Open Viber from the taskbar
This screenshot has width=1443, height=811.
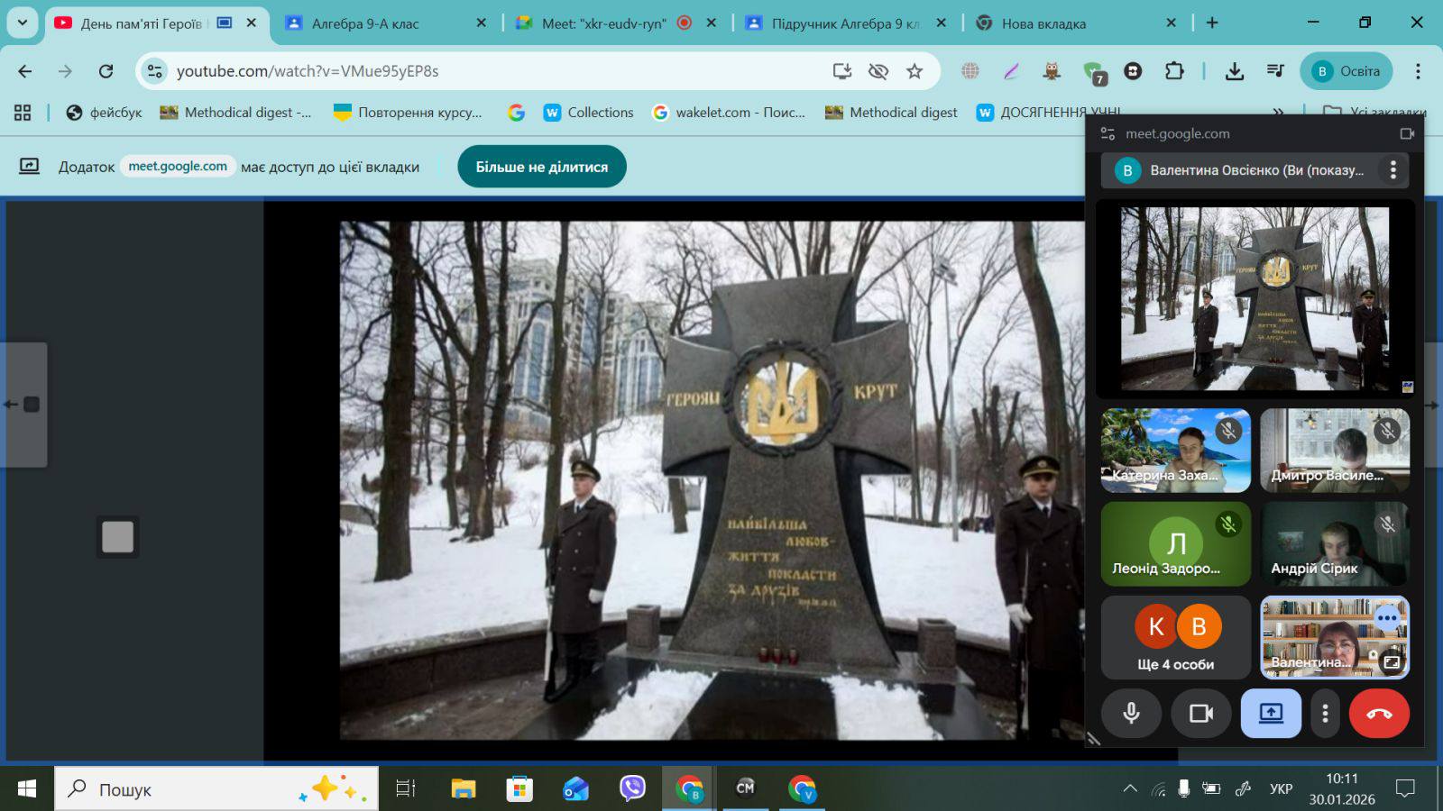click(632, 788)
